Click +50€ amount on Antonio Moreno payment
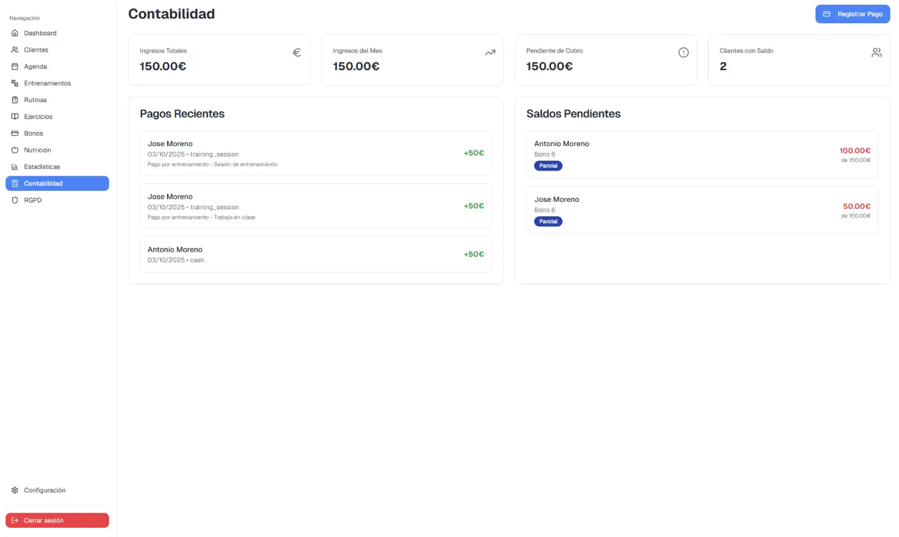Image resolution: width=899 pixels, height=537 pixels. point(474,254)
